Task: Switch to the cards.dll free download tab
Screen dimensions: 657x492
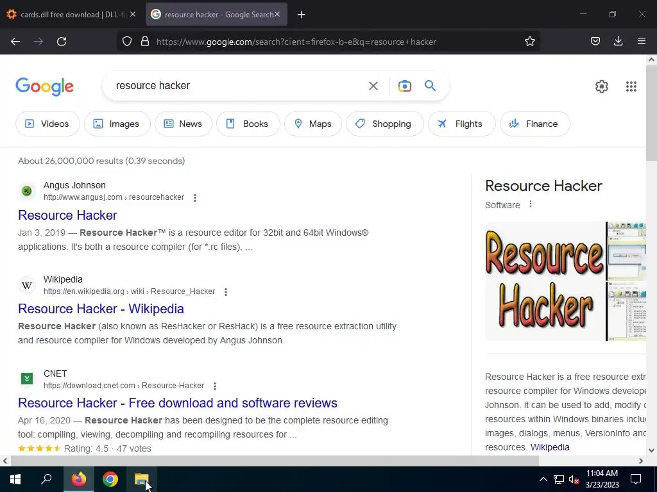Action: point(71,14)
